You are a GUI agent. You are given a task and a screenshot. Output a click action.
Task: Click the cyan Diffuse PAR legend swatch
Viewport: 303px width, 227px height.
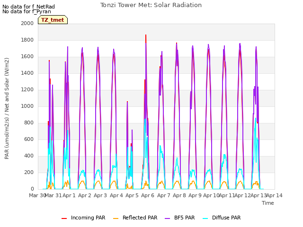pyautogui.click(x=205, y=218)
